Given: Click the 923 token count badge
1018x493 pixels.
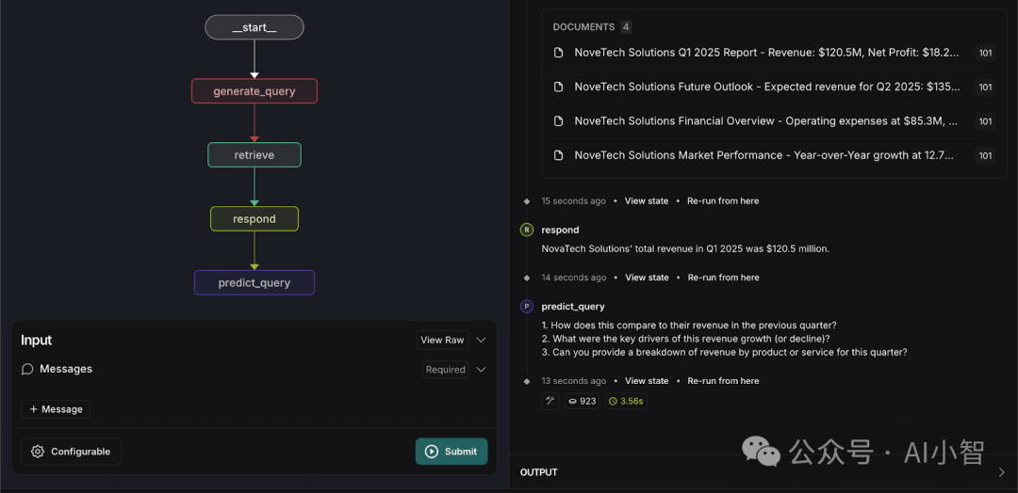Looking at the screenshot, I should [583, 401].
